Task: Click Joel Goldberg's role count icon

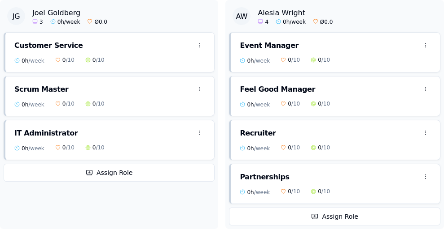Action: coord(35,21)
